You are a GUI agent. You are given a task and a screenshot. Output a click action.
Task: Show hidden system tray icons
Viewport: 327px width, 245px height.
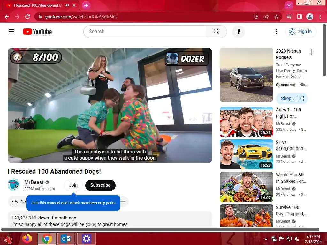(266, 239)
